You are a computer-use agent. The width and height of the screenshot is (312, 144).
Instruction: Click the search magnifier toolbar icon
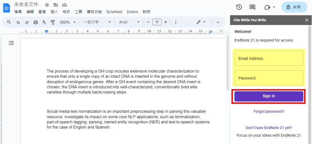[x=9, y=22]
